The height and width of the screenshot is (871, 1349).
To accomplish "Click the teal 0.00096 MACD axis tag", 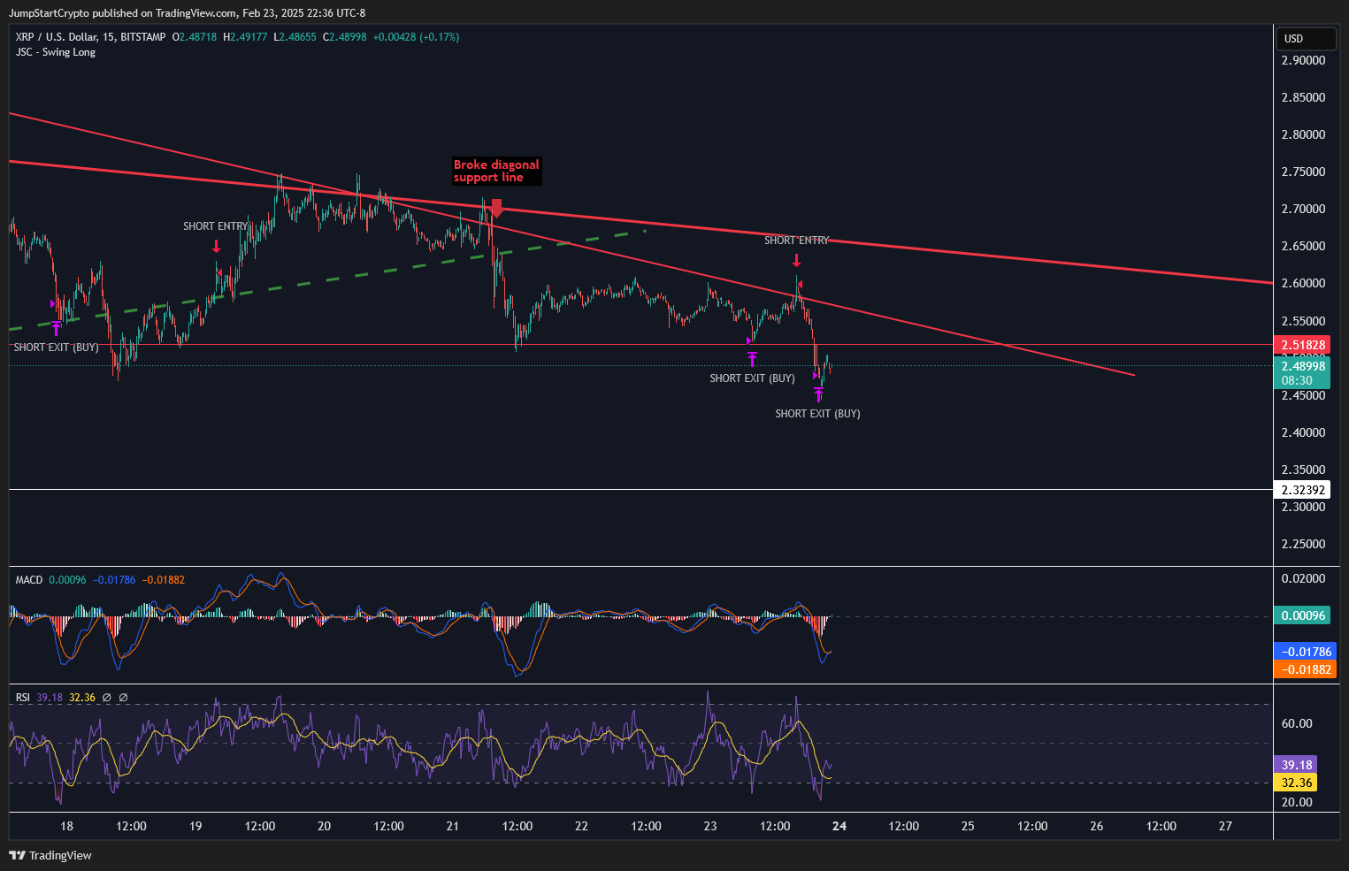I will (1301, 615).
